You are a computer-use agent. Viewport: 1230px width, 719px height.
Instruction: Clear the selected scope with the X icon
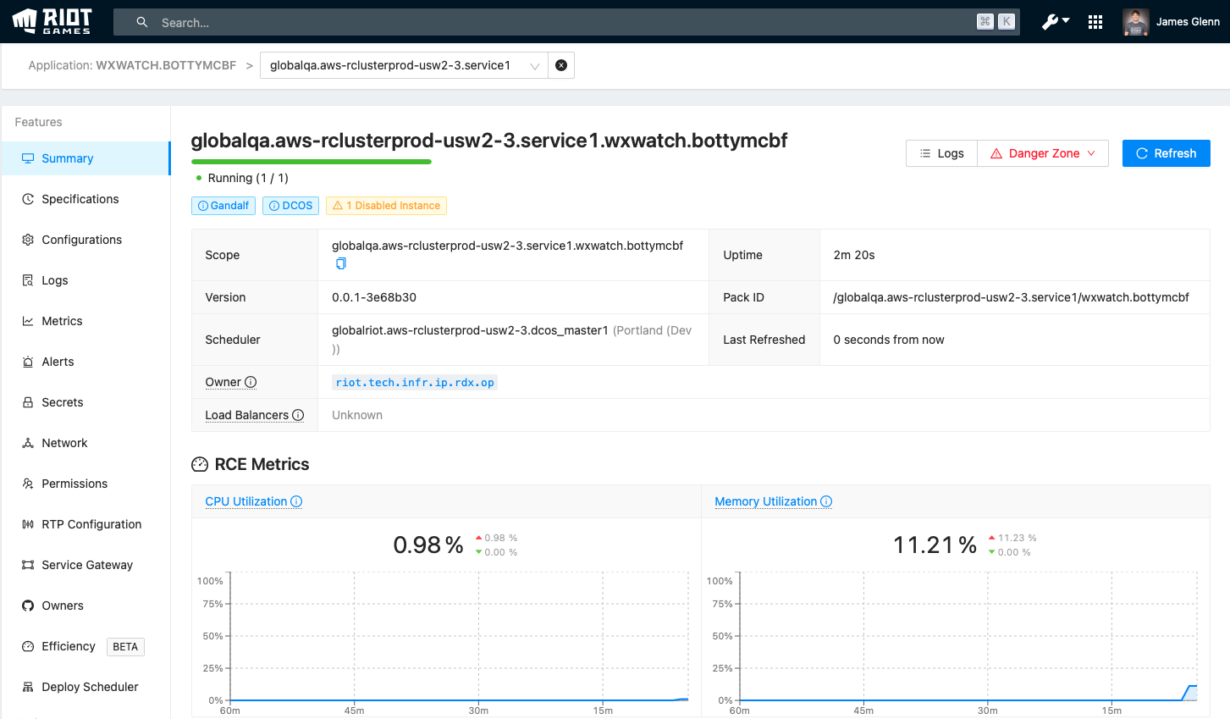(561, 65)
